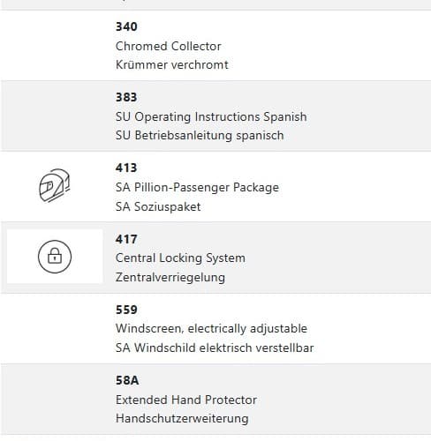431x441 pixels.
Task: Select option code 58A
Action: tap(127, 380)
